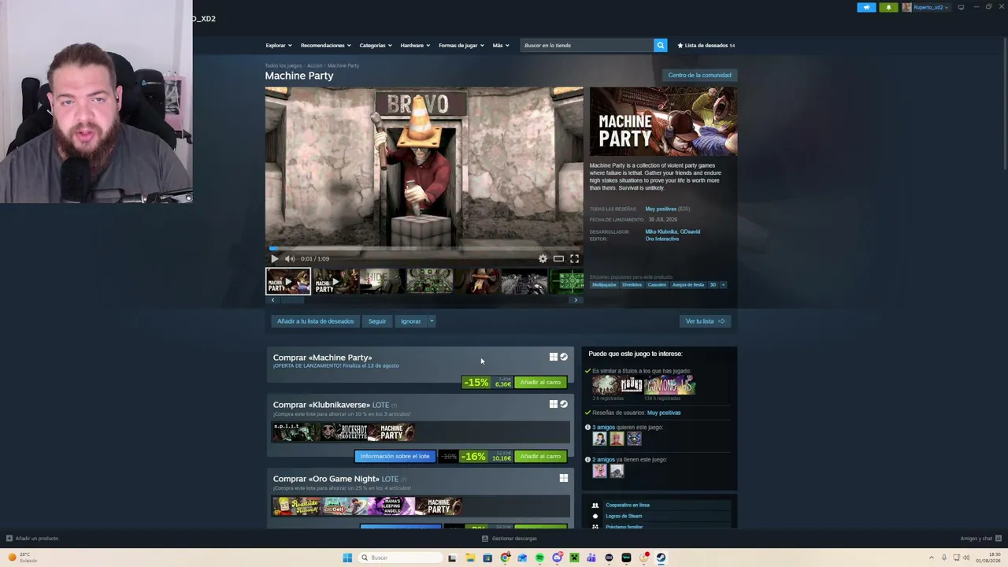This screenshot has height=567, width=1008.
Task: Select the first Machine Party trailer thumbnail
Action: (288, 281)
